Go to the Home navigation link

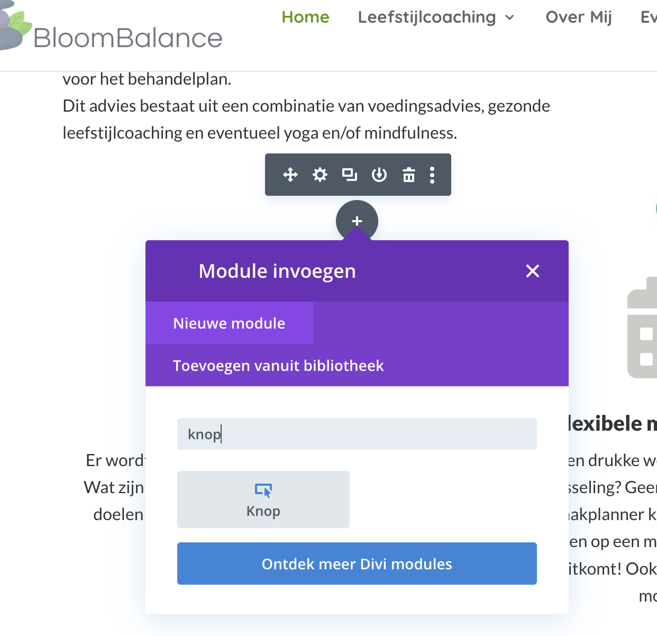coord(305,17)
